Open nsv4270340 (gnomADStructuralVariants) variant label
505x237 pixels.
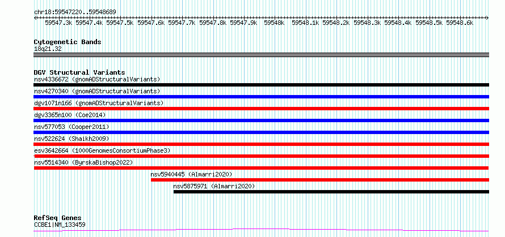click(97, 91)
